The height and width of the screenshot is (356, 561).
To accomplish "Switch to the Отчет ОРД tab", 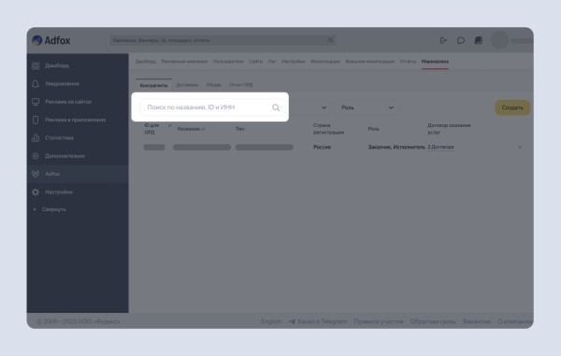I will 241,85.
